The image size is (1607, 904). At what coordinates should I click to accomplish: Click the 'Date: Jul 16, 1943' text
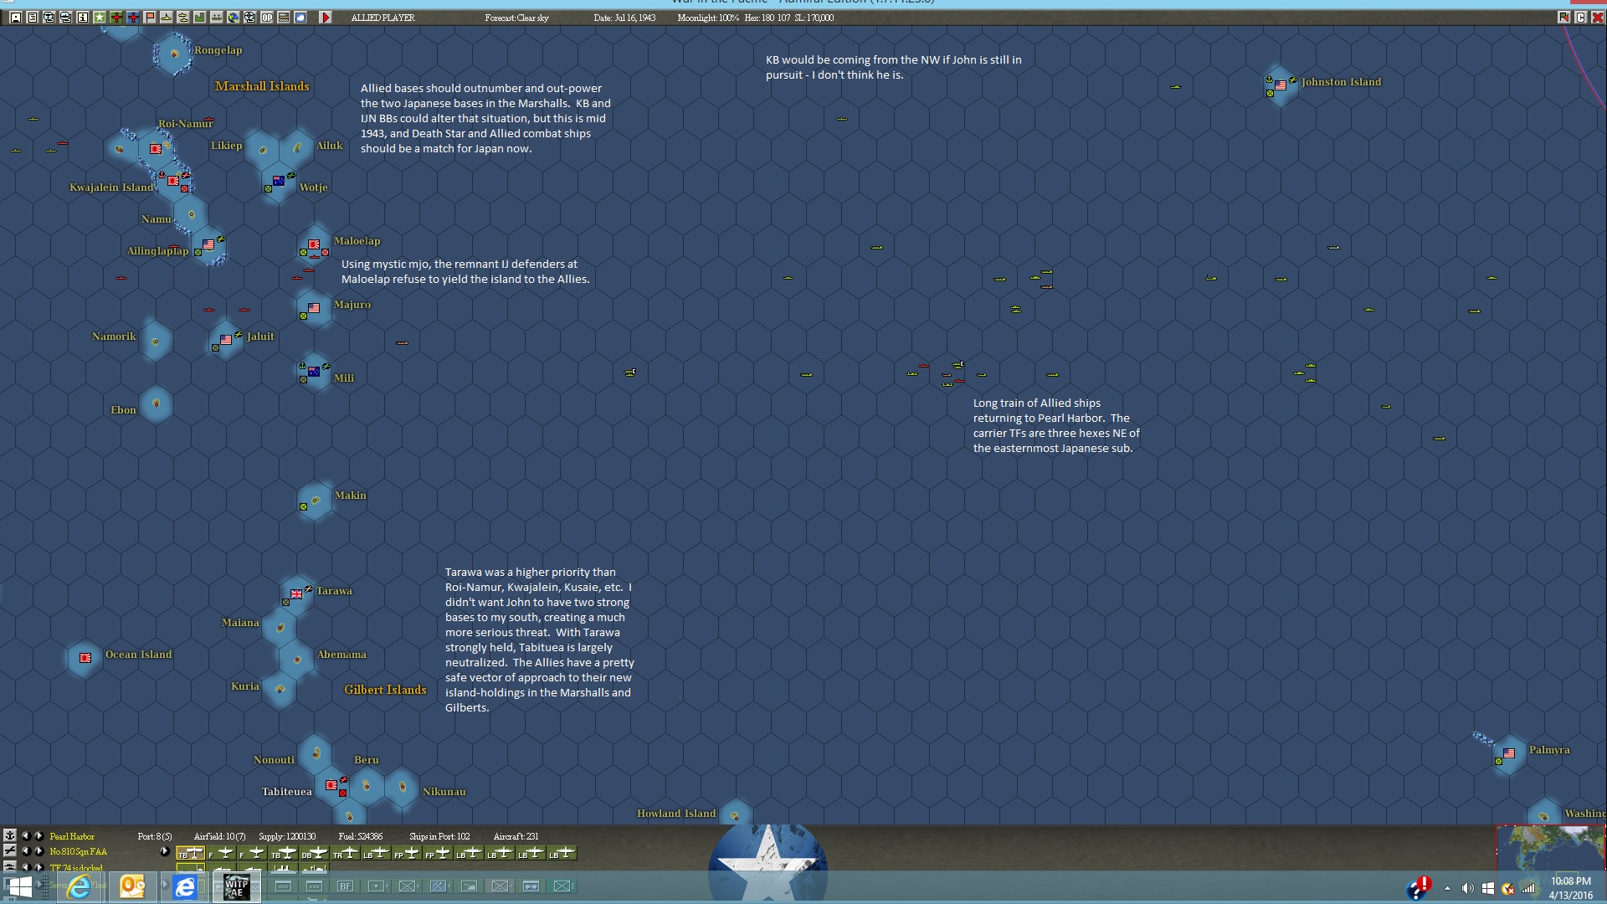625,18
